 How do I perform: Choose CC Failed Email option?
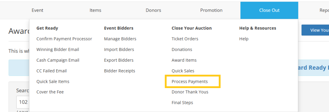(52, 71)
